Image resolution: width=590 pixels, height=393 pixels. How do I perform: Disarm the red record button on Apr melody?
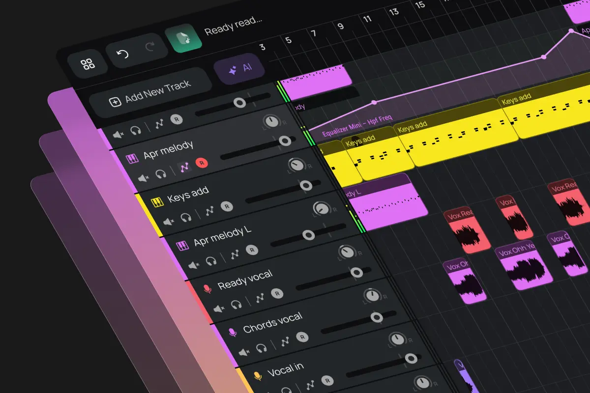[201, 163]
